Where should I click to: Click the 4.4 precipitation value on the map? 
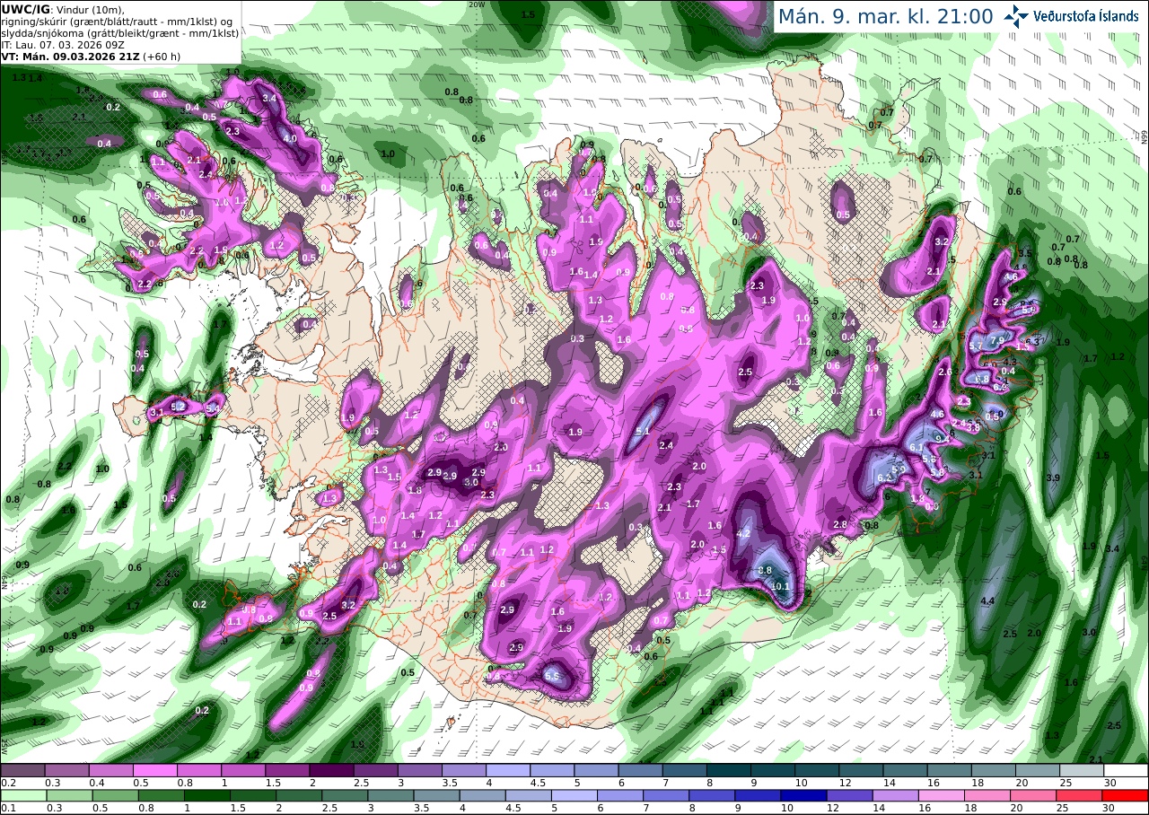pyautogui.click(x=988, y=600)
